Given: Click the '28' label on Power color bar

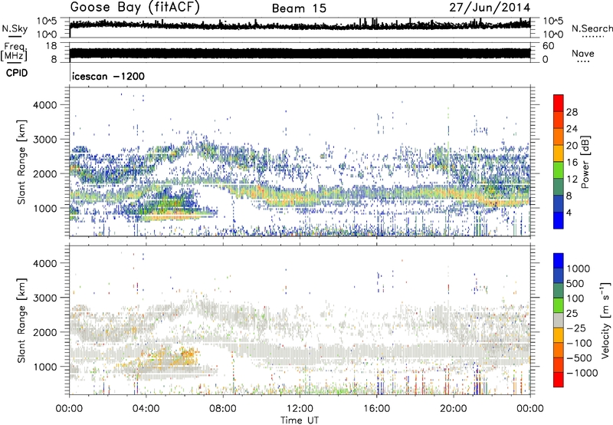Looking at the screenshot, I should point(572,112).
